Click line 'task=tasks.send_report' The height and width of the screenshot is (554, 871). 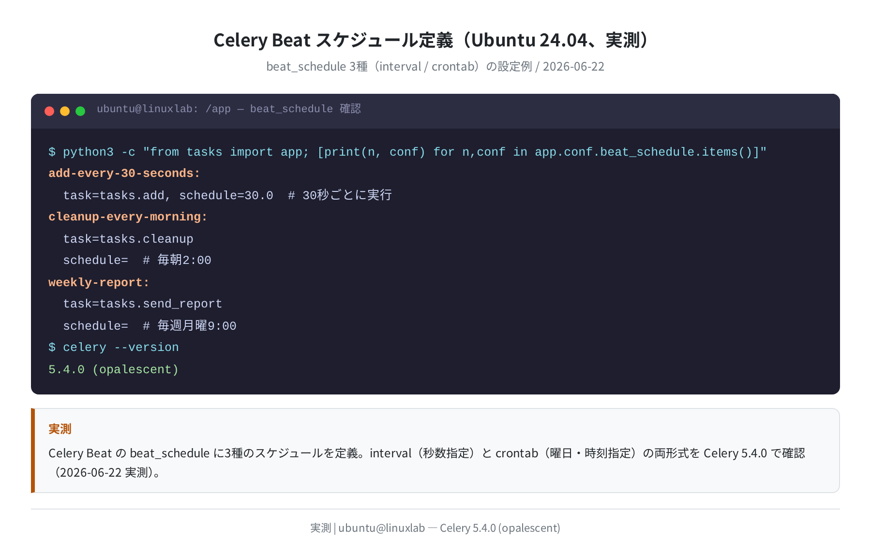143,304
